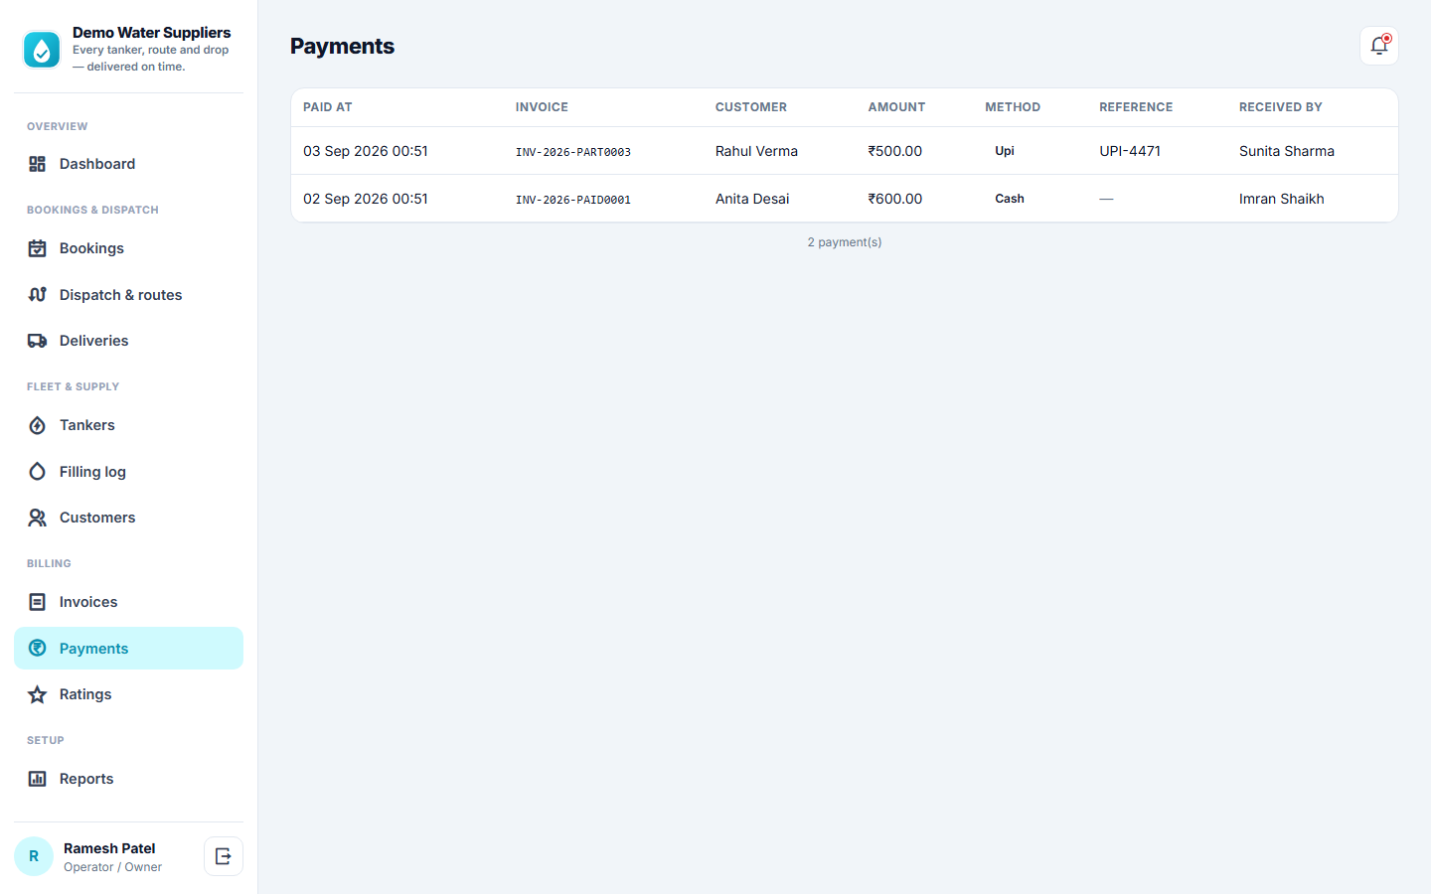The height and width of the screenshot is (894, 1431).
Task: Click the Upi method badge
Action: (x=1005, y=151)
